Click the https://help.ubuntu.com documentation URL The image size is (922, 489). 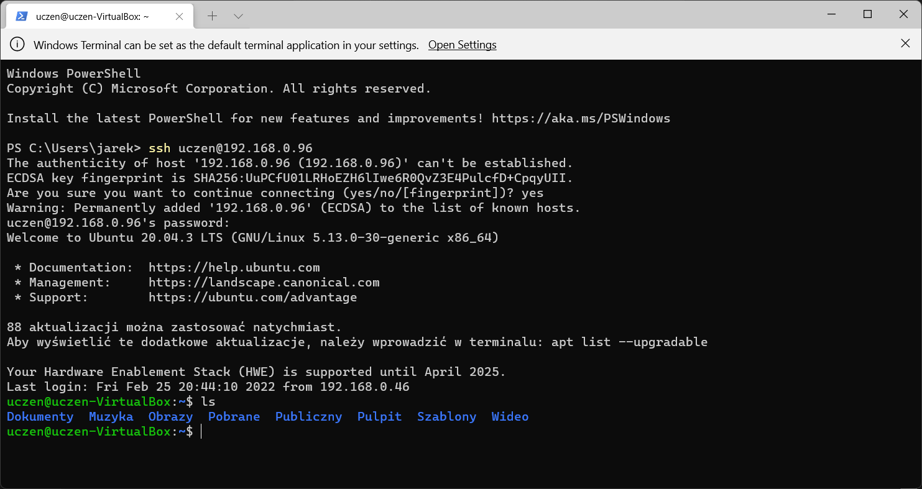(x=234, y=267)
